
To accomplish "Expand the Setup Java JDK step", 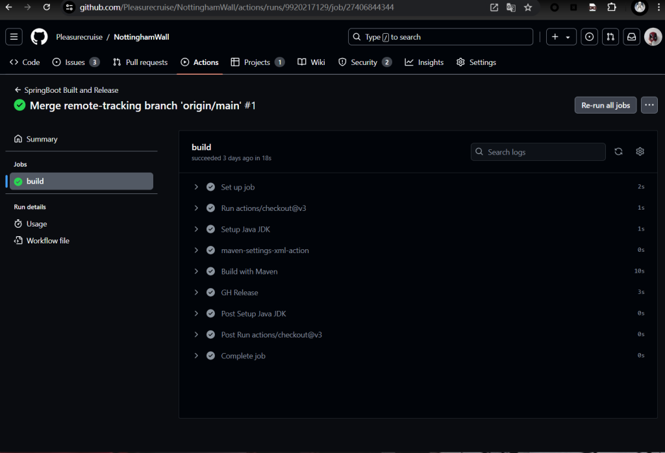I will pyautogui.click(x=196, y=229).
